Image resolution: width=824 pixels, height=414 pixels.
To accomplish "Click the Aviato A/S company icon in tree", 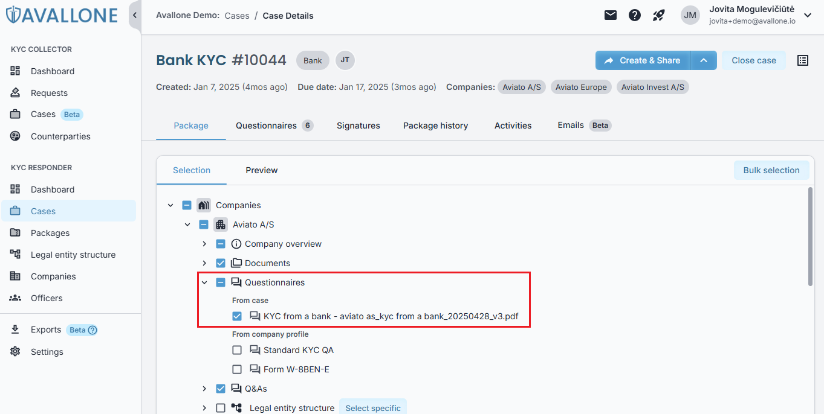I will click(x=221, y=225).
